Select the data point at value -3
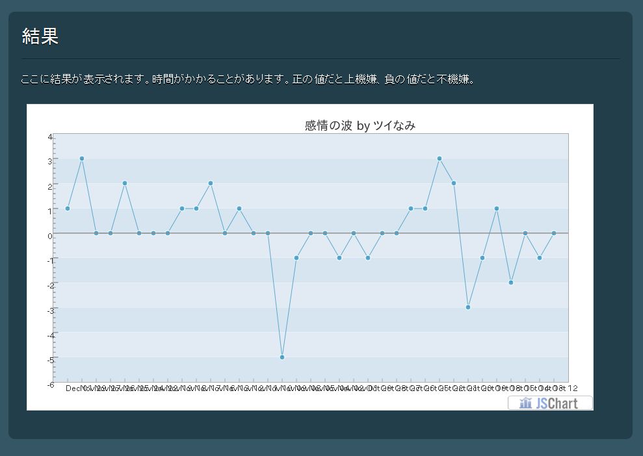The width and height of the screenshot is (643, 456). [468, 307]
